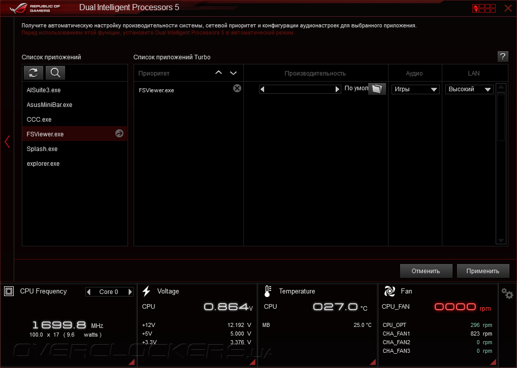
Task: Click the Fan panel icon
Action: click(390, 291)
